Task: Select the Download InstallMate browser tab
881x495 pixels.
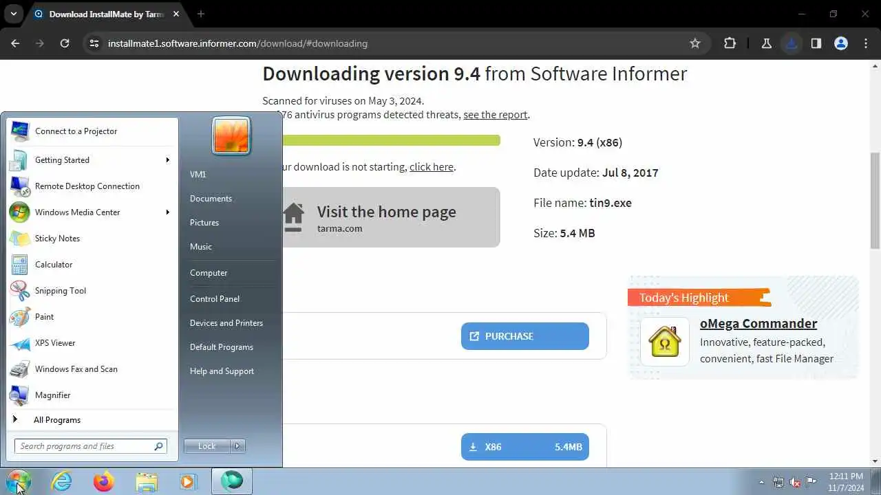Action: click(107, 14)
